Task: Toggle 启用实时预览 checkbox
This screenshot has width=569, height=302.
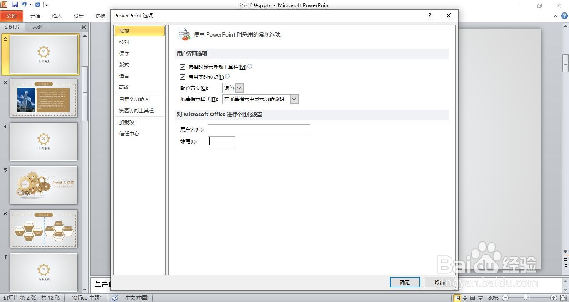Action: pos(182,77)
